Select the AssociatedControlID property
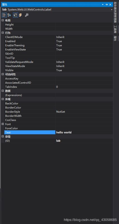 tap(18, 83)
